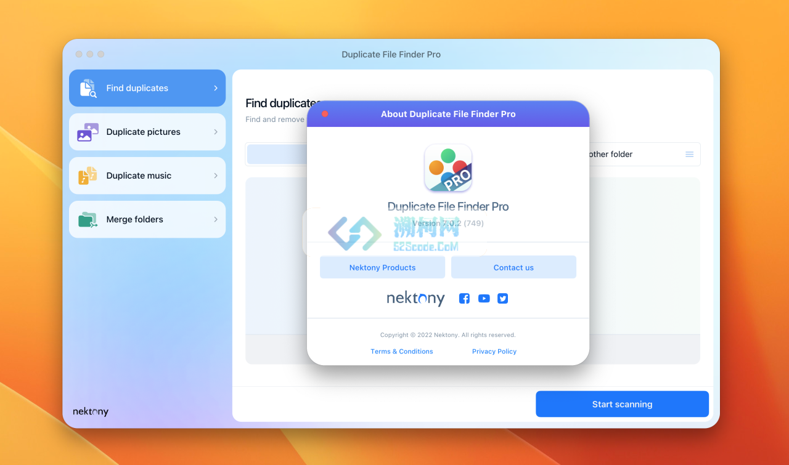Click the Merge folders folder icon
This screenshot has width=789, height=465.
click(88, 220)
